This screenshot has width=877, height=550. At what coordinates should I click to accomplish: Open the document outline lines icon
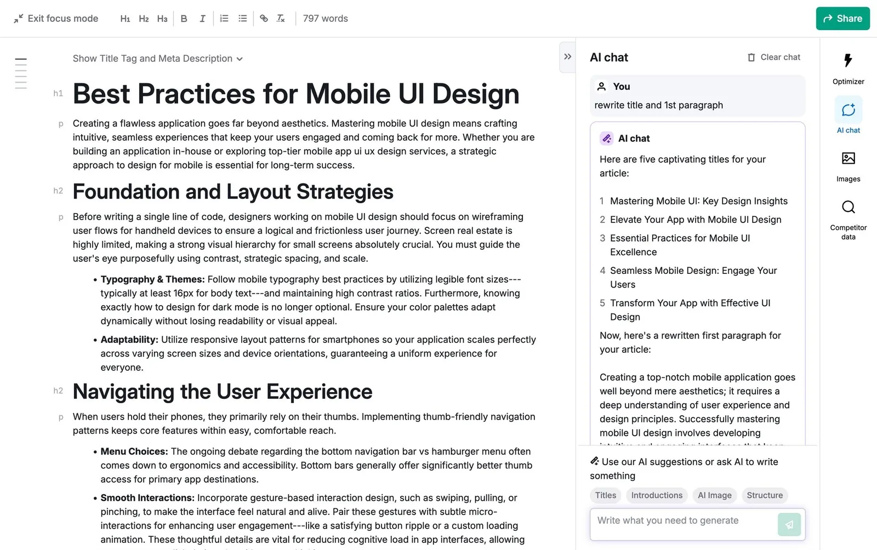click(21, 73)
